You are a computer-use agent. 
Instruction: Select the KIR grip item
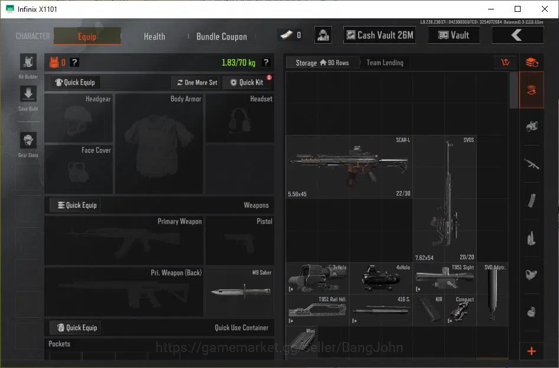[429, 310]
